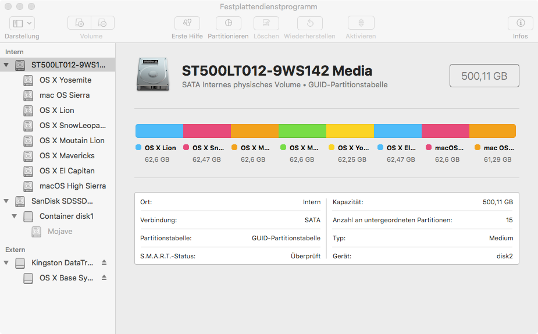
Task: Click the Anzahl an untergeordneten Partitionen row
Action: point(423,220)
